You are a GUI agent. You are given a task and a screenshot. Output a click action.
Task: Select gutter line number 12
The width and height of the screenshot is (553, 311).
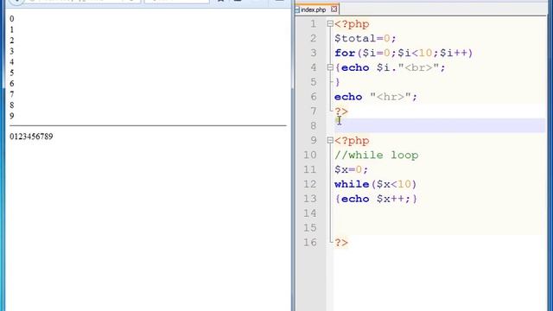310,184
